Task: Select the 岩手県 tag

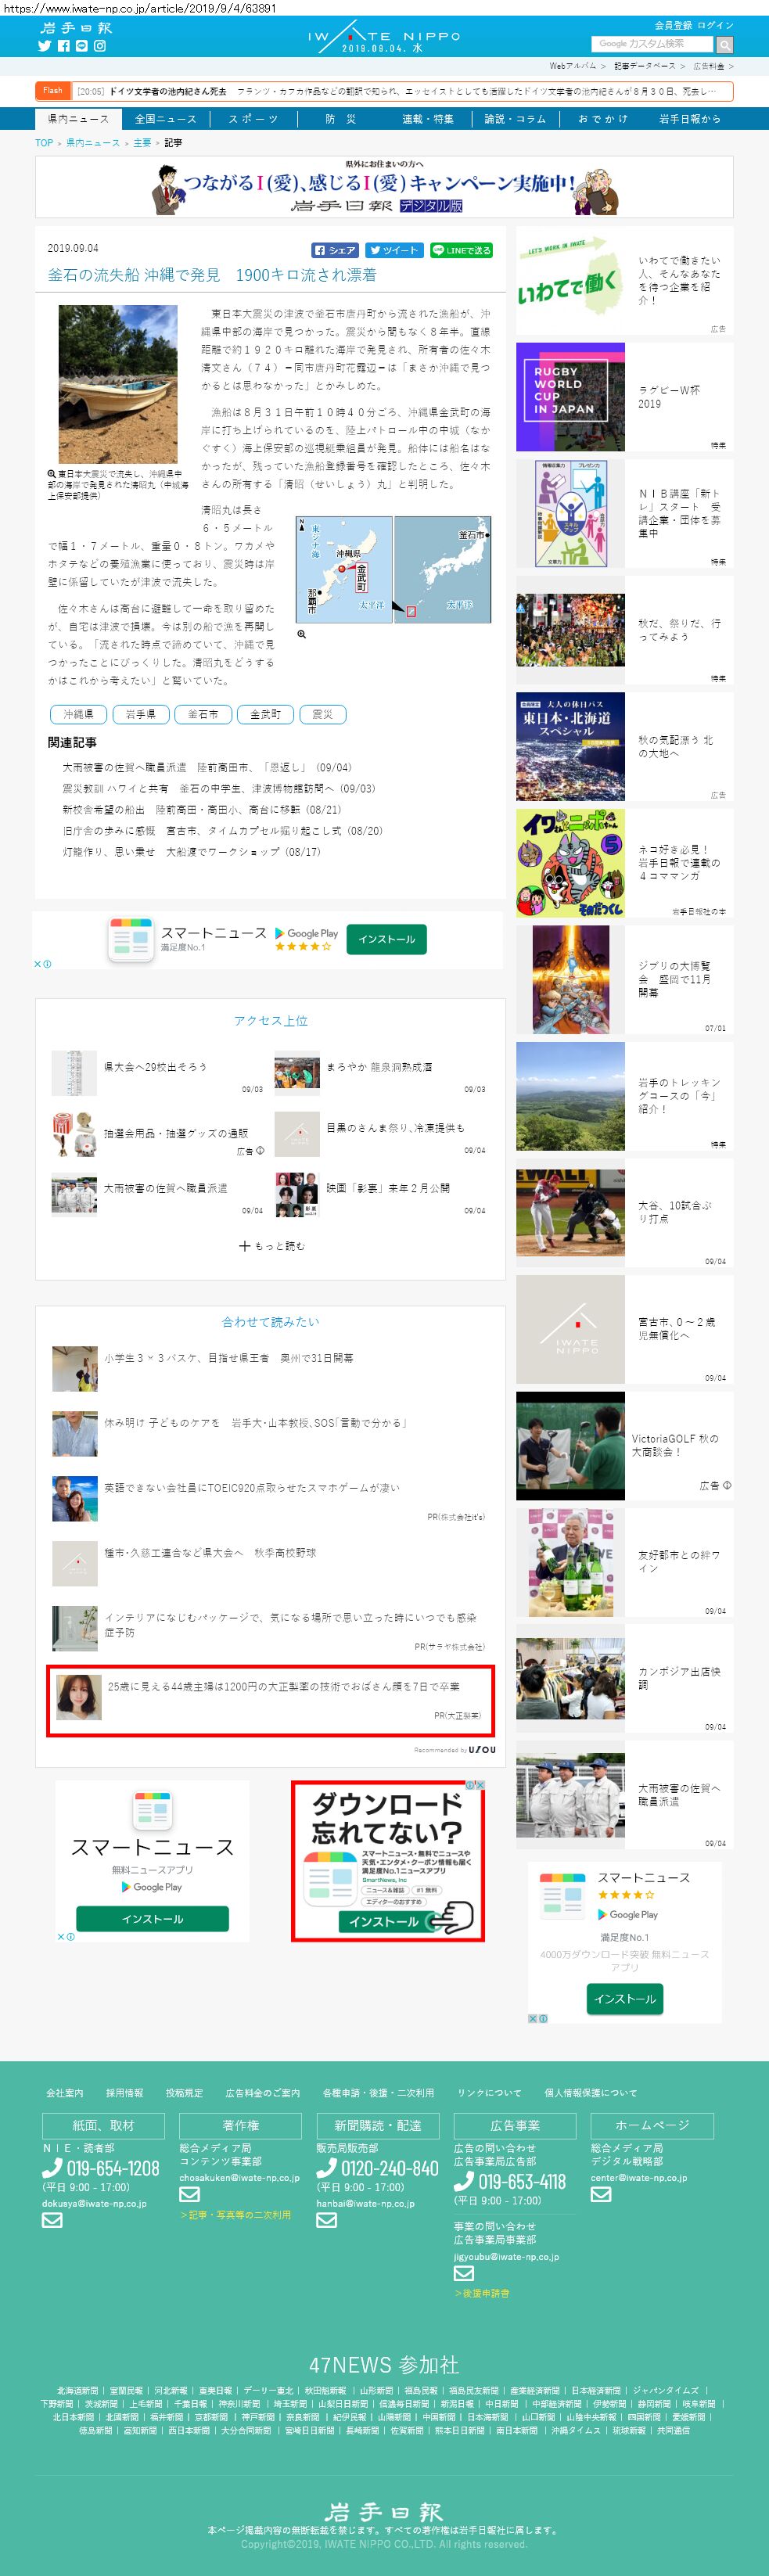Action: (x=141, y=714)
